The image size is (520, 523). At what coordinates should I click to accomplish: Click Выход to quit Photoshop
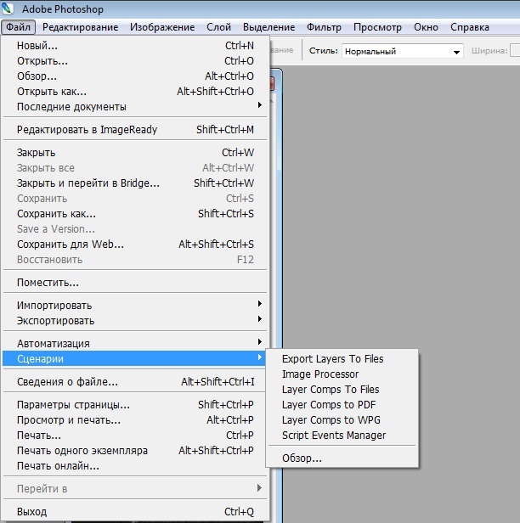(32, 512)
